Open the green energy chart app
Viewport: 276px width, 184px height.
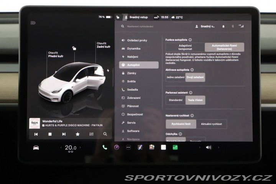point(175,147)
